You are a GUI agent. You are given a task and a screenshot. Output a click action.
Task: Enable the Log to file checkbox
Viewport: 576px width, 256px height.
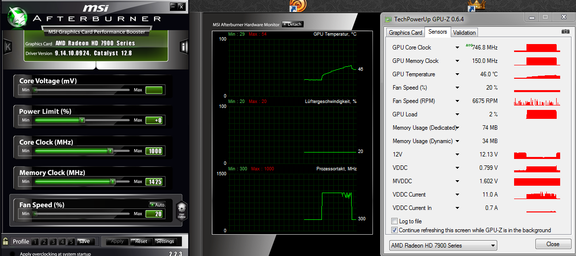pyautogui.click(x=395, y=221)
